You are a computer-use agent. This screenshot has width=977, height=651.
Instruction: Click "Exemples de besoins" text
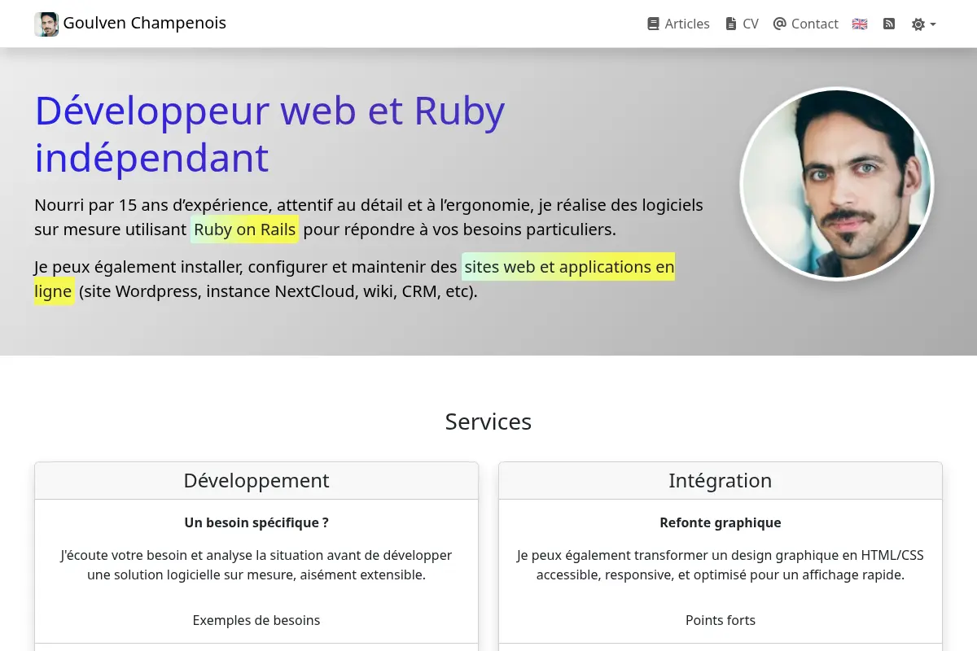pyautogui.click(x=256, y=620)
